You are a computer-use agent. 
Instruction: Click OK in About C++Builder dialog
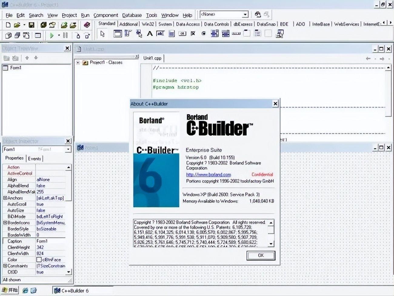[261, 255]
